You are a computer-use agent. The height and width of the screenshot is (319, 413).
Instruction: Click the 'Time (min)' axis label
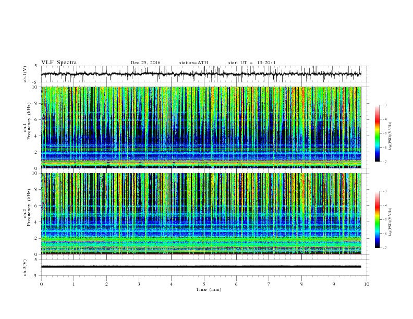pos(209,289)
